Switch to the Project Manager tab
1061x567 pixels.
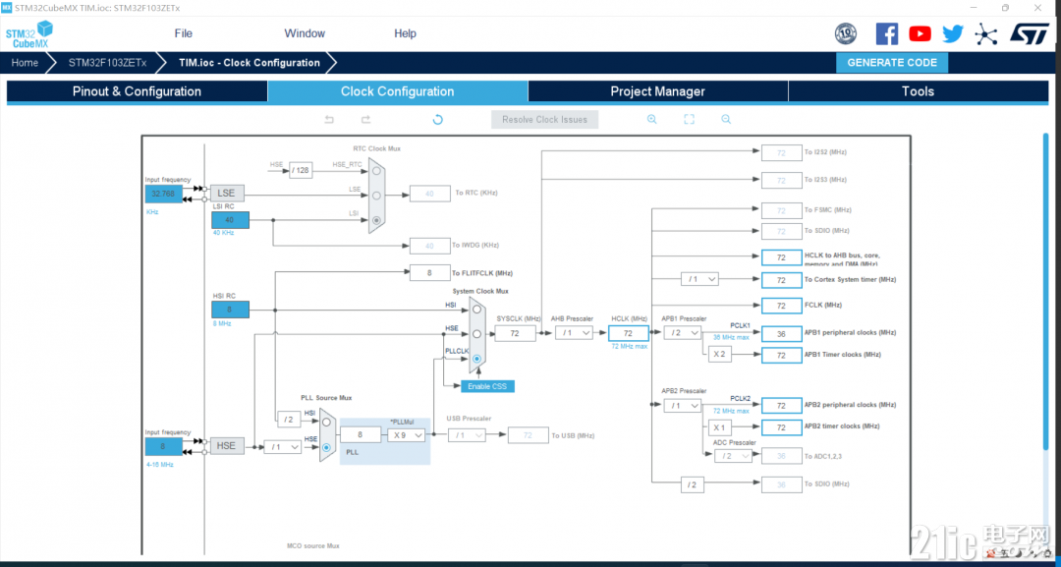tap(657, 91)
